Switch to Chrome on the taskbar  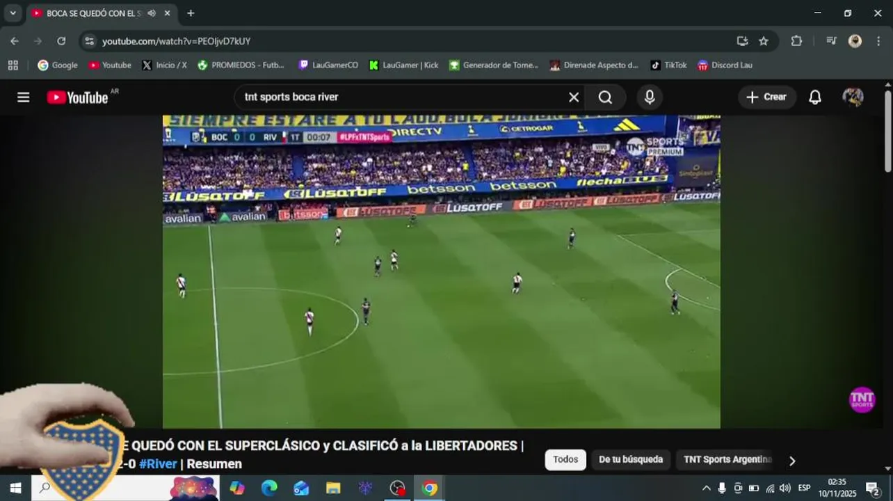point(430,488)
